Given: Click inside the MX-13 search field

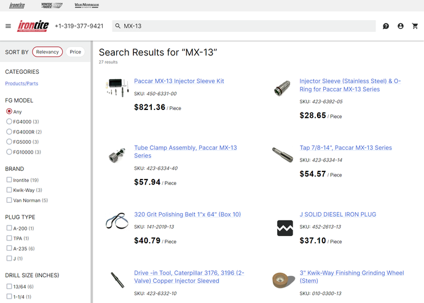Looking at the screenshot, I should tap(244, 26).
